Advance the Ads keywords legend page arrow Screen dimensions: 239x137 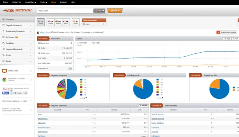(162, 98)
